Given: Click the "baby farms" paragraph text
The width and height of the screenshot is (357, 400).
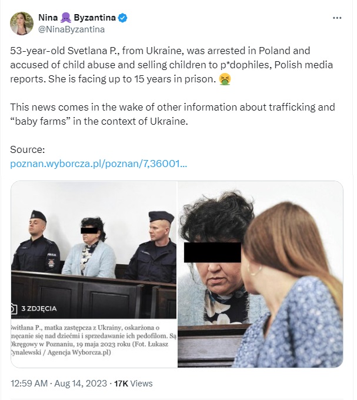Looking at the screenshot, I should pos(172,114).
